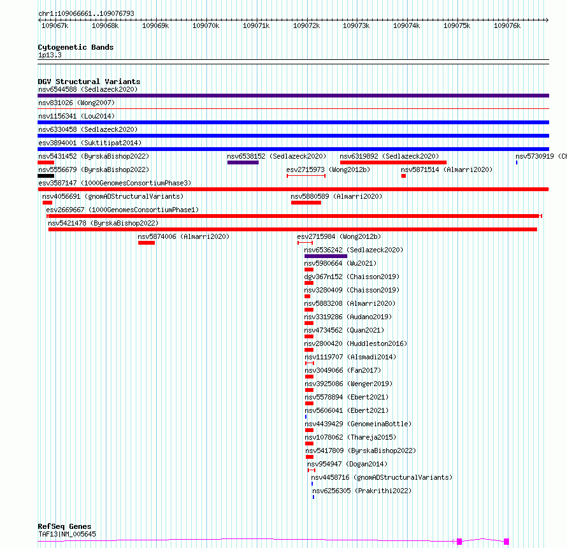Select the red nsv5880589 variant bar

[x=306, y=203]
